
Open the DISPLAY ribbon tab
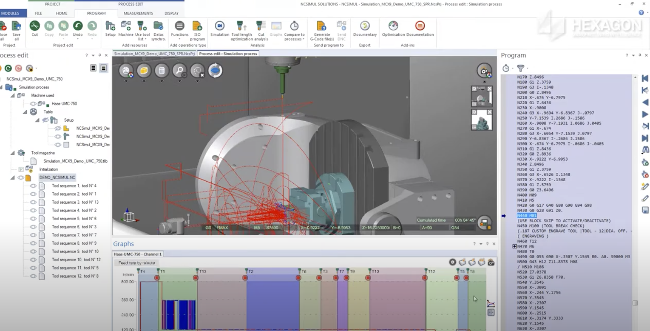(x=171, y=13)
